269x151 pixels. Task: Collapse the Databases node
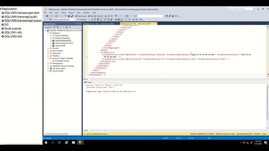[48, 33]
